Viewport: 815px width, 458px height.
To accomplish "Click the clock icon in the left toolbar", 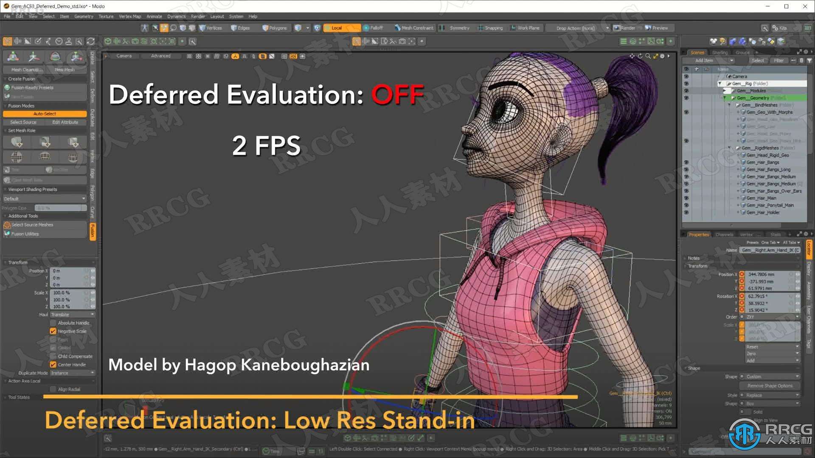I will [x=59, y=41].
